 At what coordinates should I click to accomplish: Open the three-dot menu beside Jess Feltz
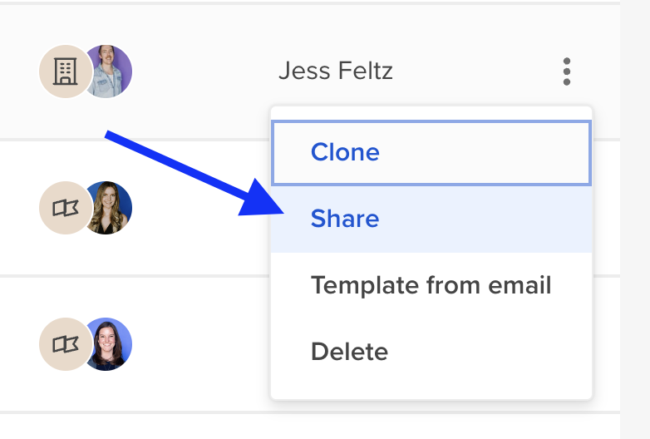567,72
